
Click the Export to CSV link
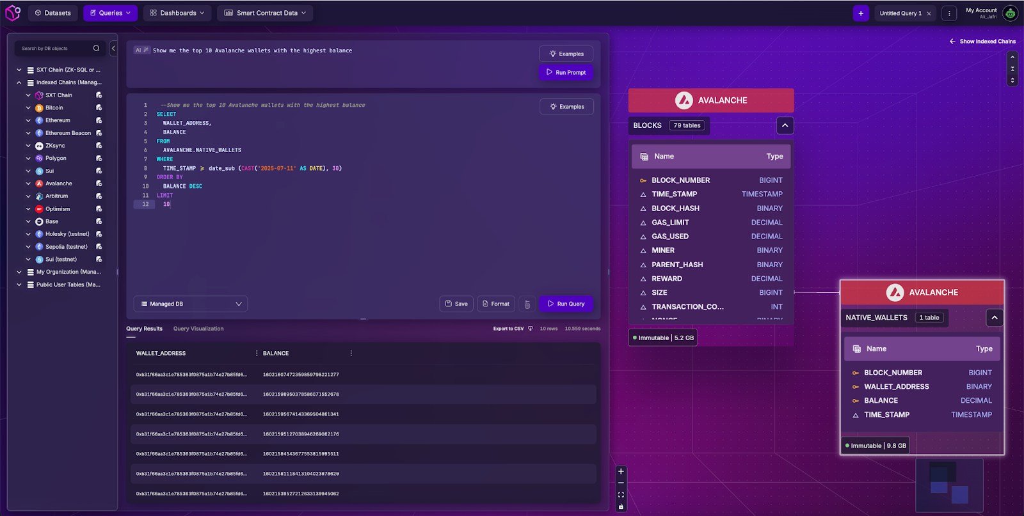(x=508, y=329)
